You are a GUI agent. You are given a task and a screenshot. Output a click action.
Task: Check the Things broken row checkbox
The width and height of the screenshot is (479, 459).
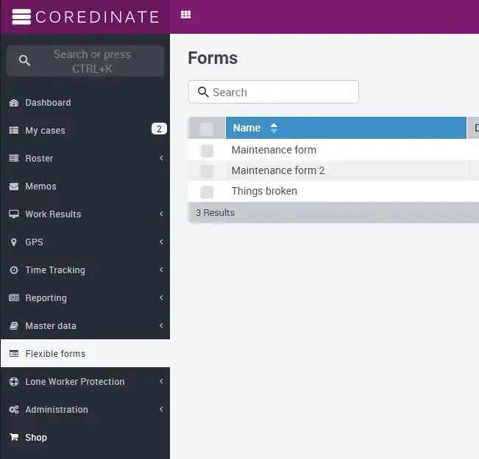click(207, 192)
